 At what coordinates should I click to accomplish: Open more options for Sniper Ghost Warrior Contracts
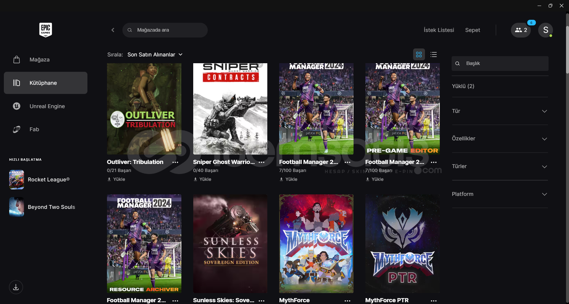pyautogui.click(x=261, y=162)
